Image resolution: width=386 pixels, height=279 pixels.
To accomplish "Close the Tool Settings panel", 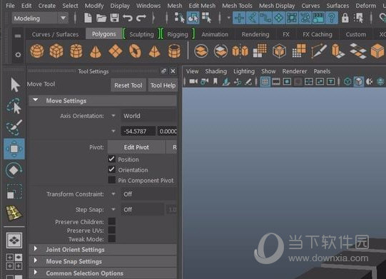I will pyautogui.click(x=173, y=71).
